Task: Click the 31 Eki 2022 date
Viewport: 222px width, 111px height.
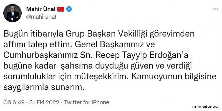Action: 44,102
